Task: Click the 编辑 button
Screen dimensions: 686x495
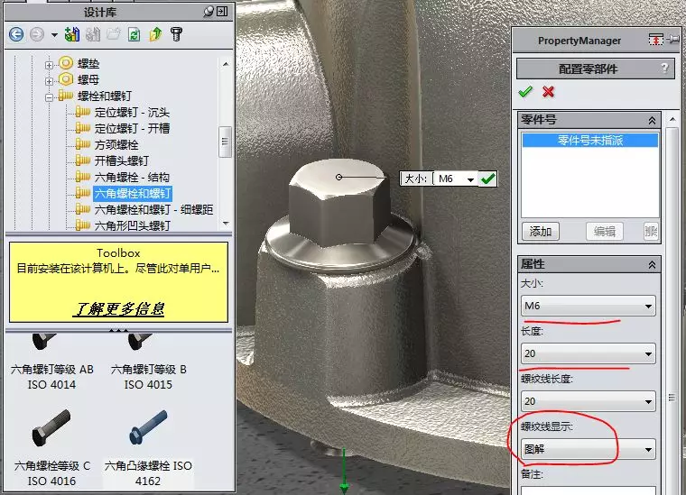Action: pyautogui.click(x=604, y=232)
